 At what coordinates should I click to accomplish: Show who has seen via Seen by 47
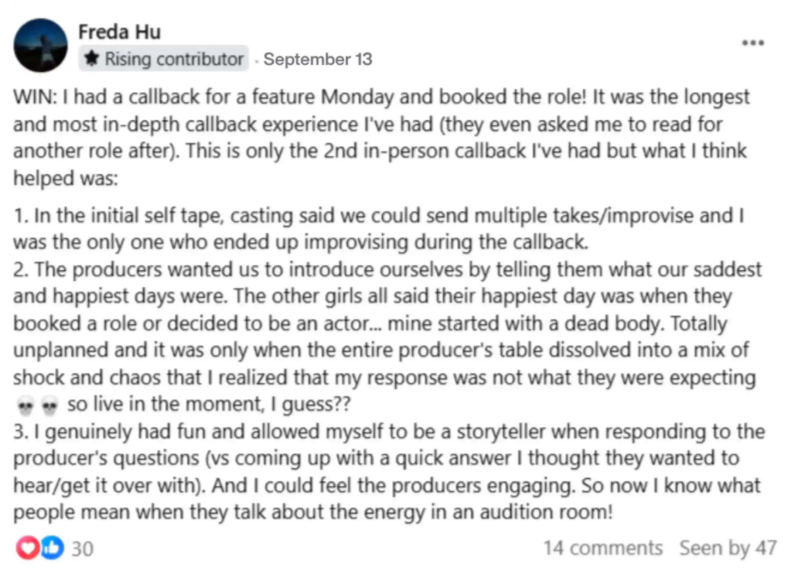click(728, 548)
